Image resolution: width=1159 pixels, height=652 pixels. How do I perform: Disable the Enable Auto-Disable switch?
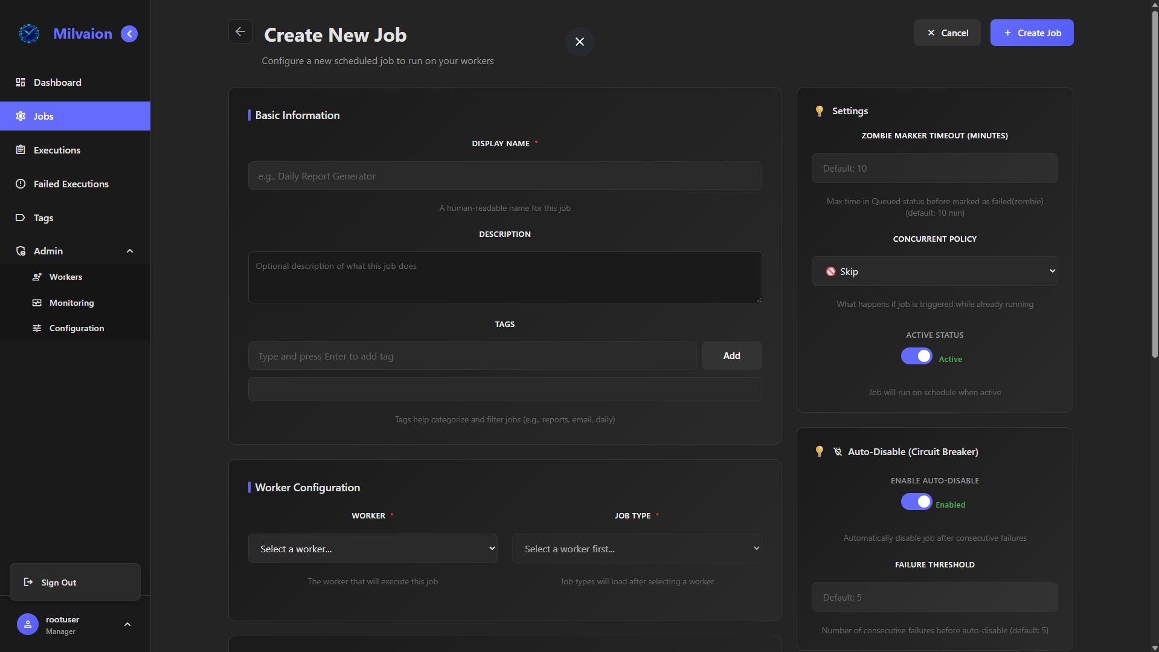coord(916,502)
